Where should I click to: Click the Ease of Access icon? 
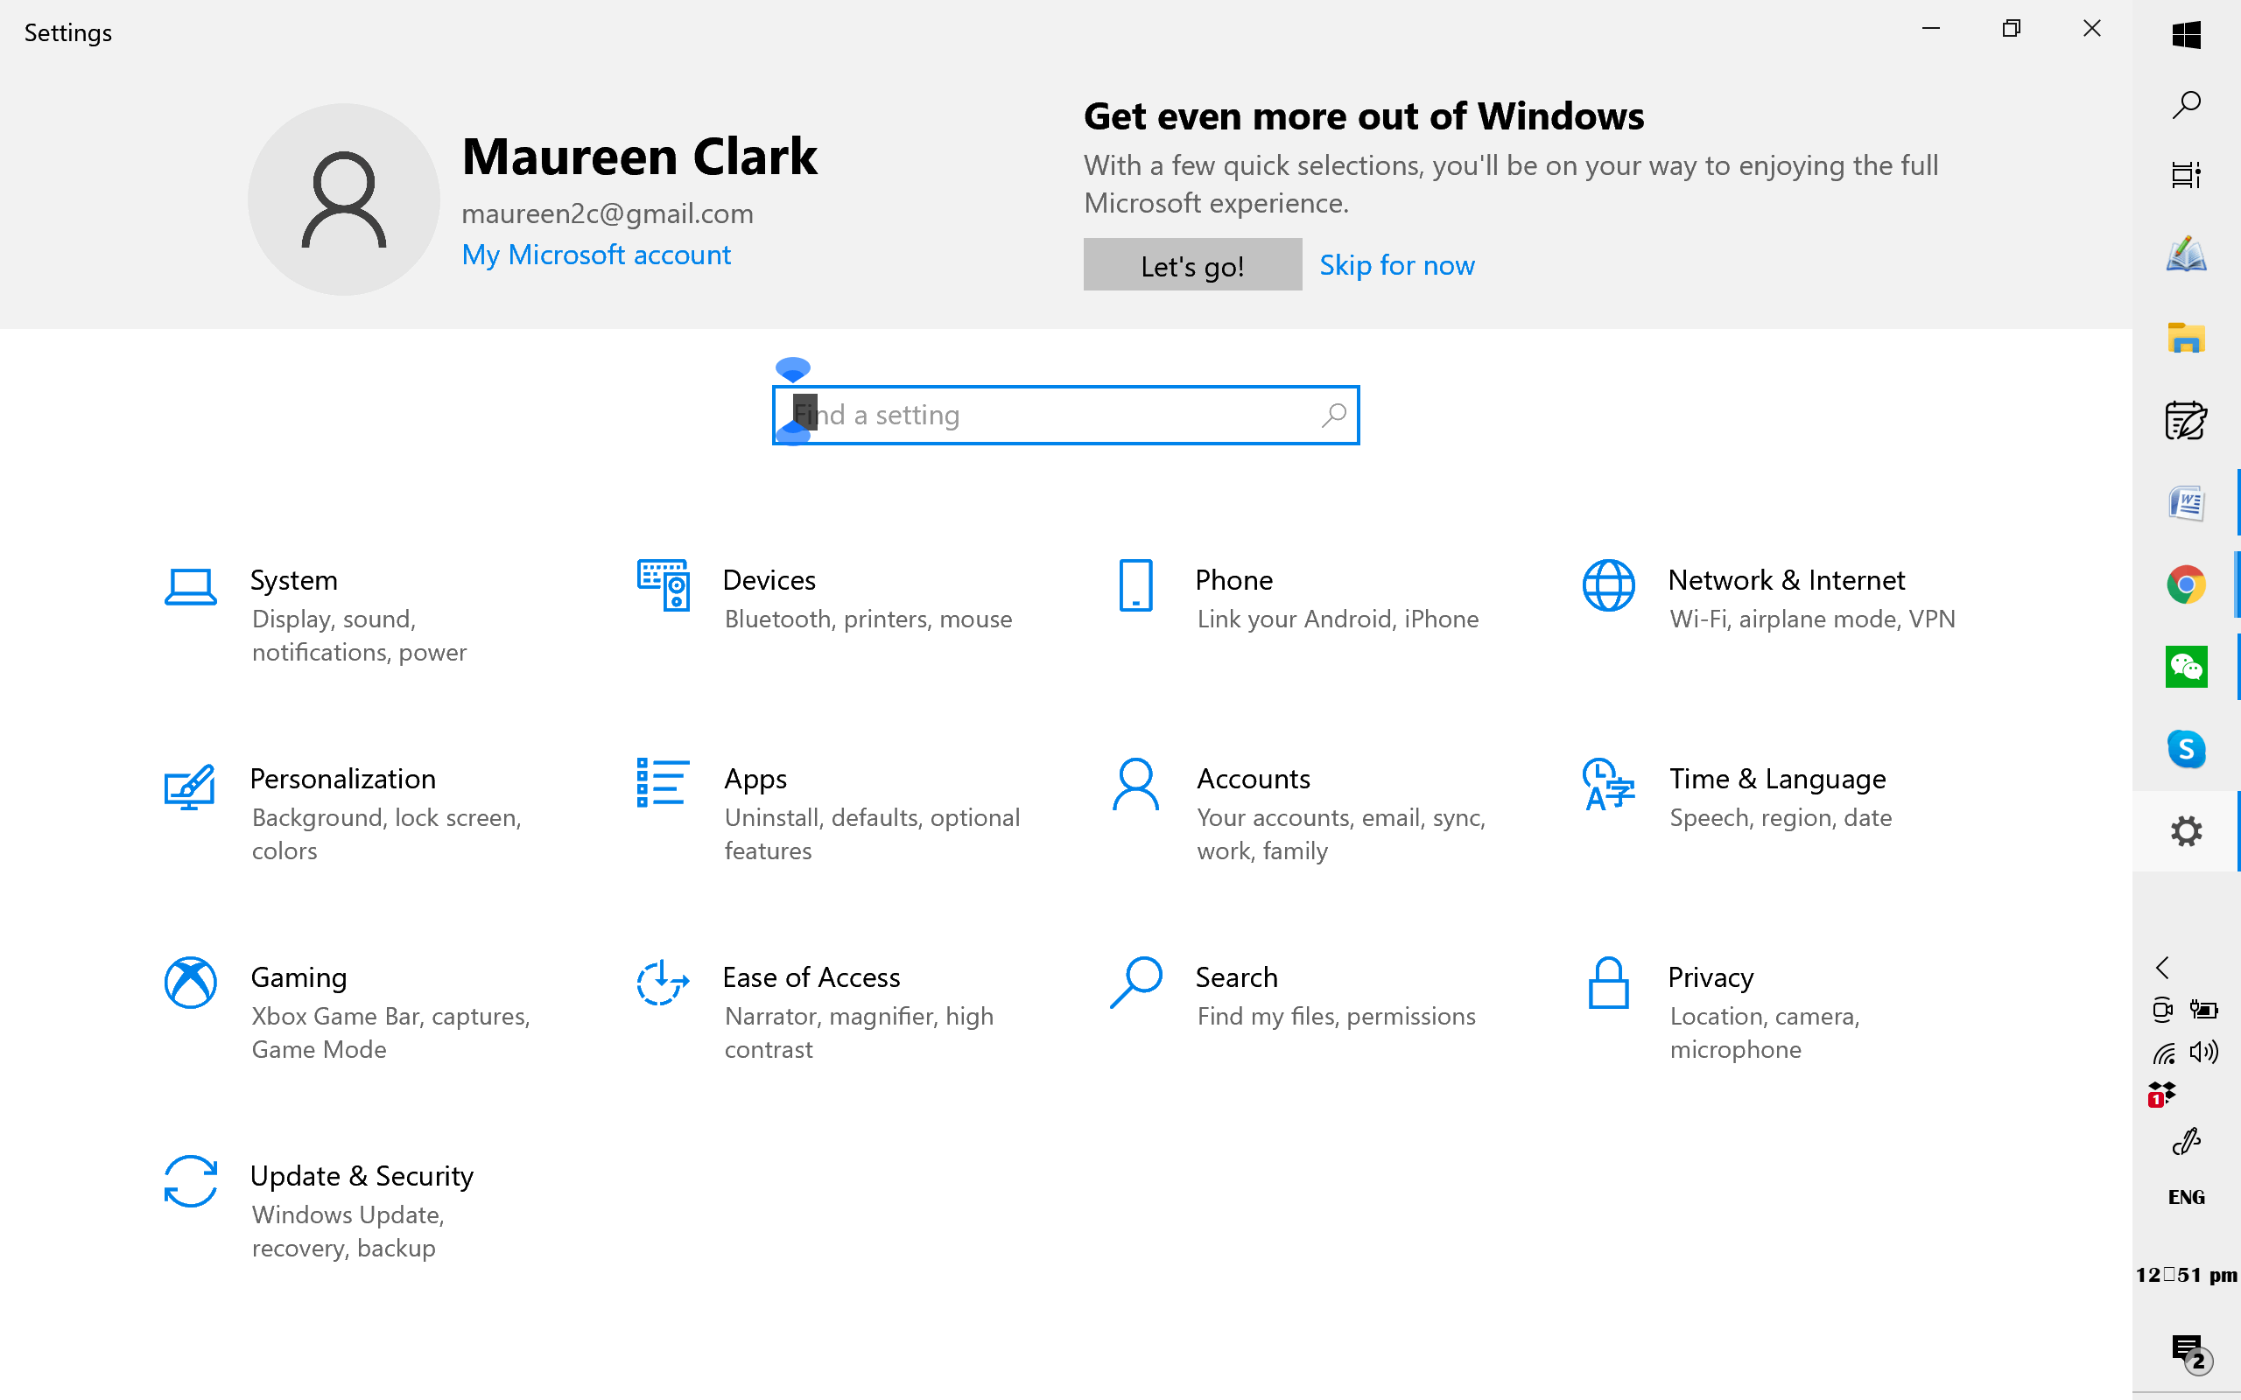click(663, 983)
